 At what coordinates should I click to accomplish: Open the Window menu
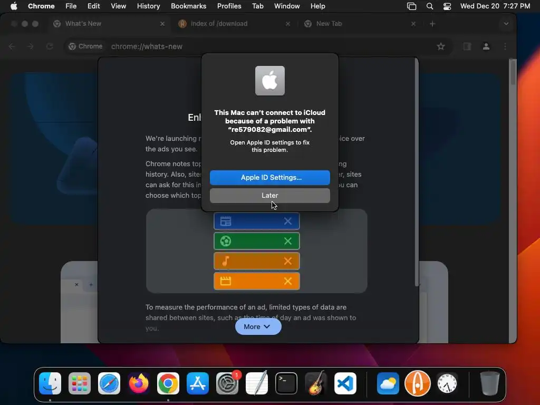coord(286,6)
